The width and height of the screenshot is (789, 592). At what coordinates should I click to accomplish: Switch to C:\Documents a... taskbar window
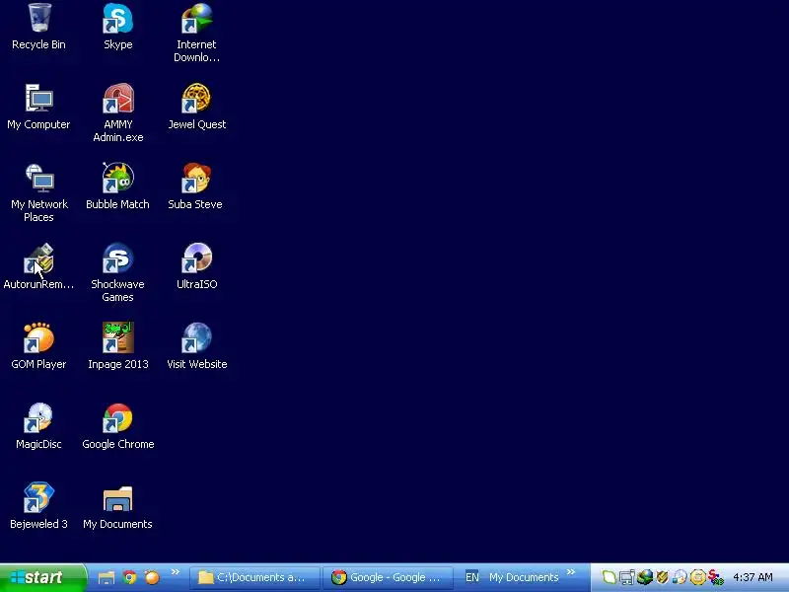[x=254, y=577]
